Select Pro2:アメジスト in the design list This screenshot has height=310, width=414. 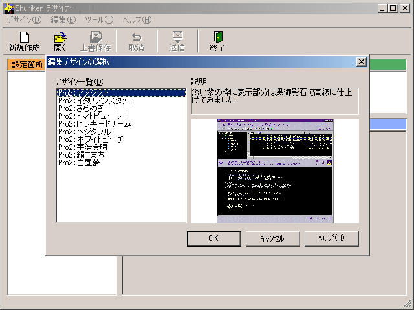click(x=121, y=93)
